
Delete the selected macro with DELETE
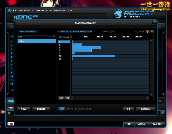coord(41,109)
